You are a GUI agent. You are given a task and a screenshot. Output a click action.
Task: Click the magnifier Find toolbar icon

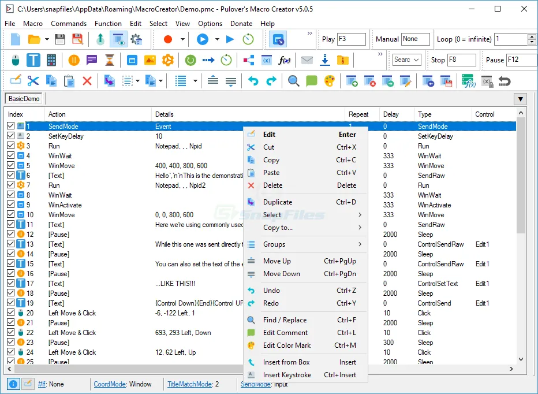tap(293, 81)
